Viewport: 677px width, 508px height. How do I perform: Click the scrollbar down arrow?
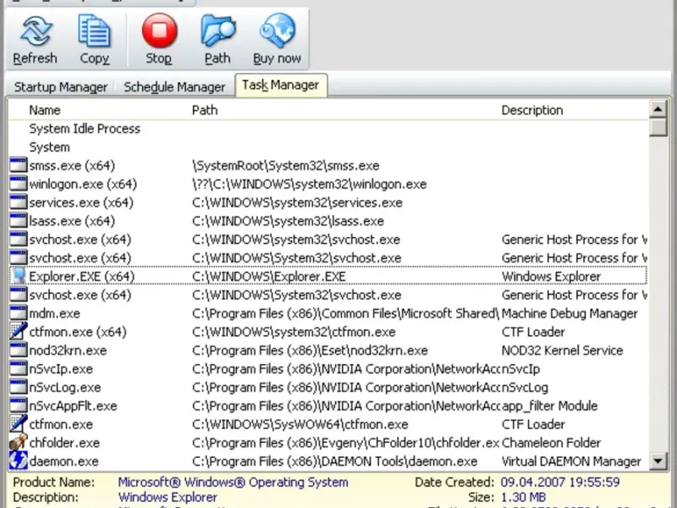coord(658,461)
